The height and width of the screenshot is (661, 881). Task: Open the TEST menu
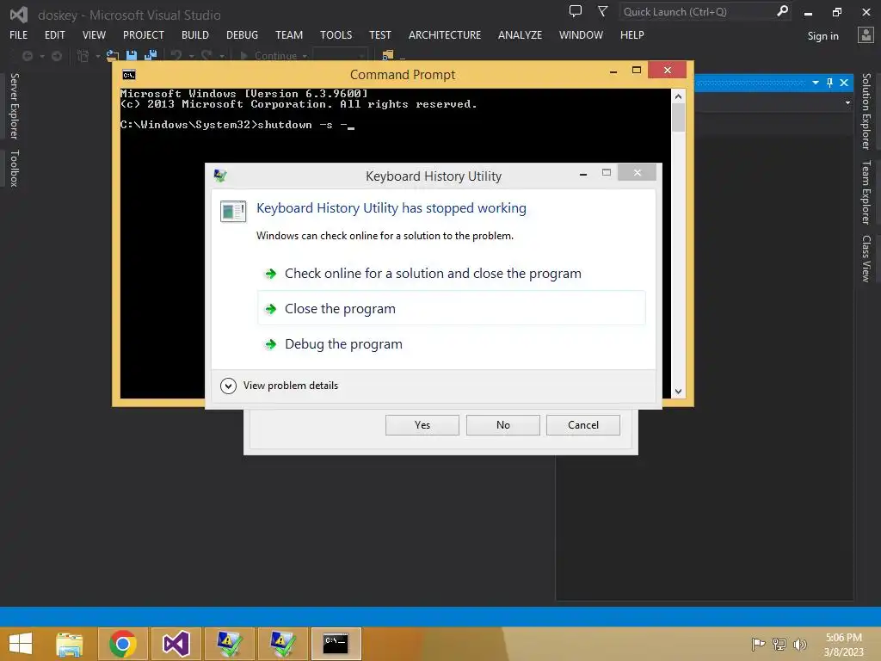379,34
